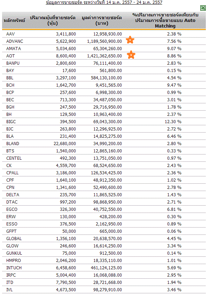Click the Excel export icon
The height and width of the screenshot is (294, 210).
(x=203, y=8)
